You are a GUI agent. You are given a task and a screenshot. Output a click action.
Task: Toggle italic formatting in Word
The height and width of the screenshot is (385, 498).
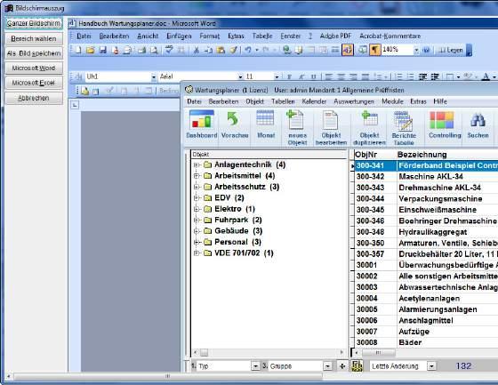click(x=301, y=76)
